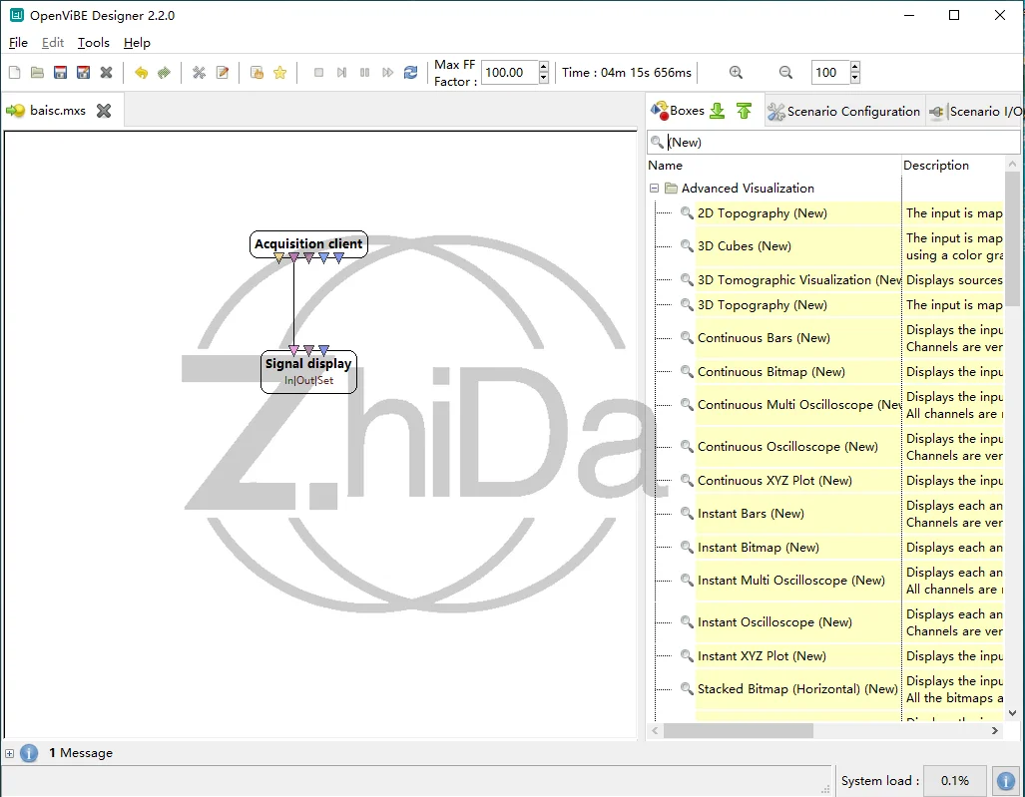Expand the messages panel with plus icon
This screenshot has width=1025, height=797.
(x=9, y=753)
